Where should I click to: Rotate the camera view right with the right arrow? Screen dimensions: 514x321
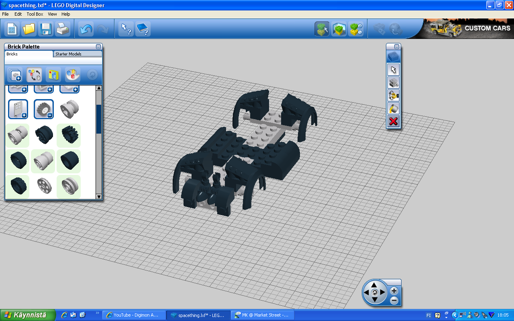[x=382, y=292]
